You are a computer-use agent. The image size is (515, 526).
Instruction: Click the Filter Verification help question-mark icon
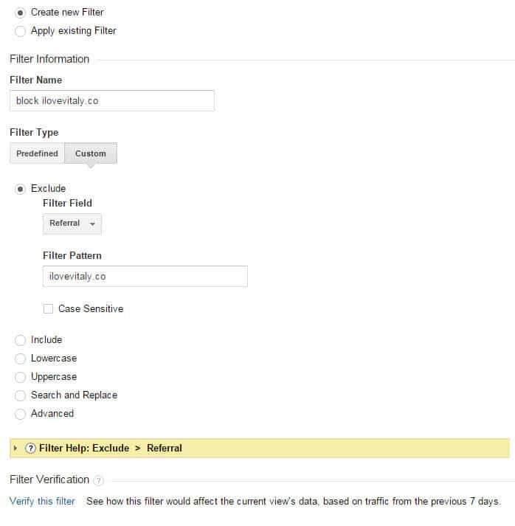tap(98, 481)
